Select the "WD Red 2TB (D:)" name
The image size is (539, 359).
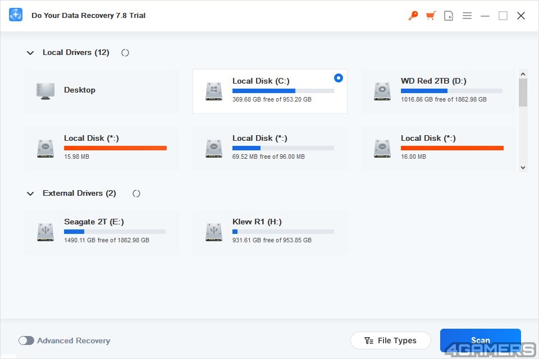pyautogui.click(x=433, y=81)
